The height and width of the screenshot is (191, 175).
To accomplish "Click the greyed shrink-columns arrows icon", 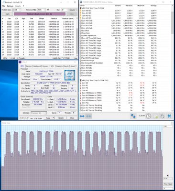I will pyautogui.click(x=88, y=117).
